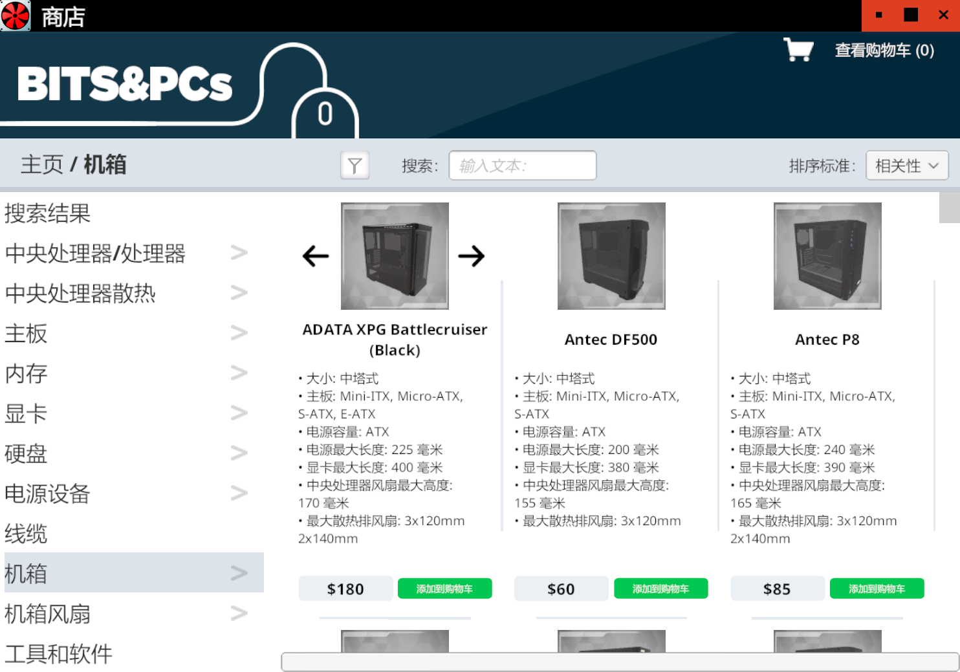The height and width of the screenshot is (672, 960).
Task: Expand the 中央处理器/处理器 category arrow
Action: click(239, 253)
